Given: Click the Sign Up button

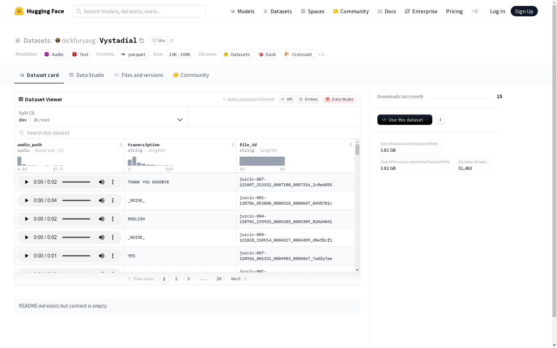Looking at the screenshot, I should (524, 11).
